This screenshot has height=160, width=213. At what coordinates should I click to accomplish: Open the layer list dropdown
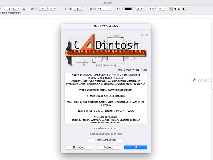pos(52,9)
